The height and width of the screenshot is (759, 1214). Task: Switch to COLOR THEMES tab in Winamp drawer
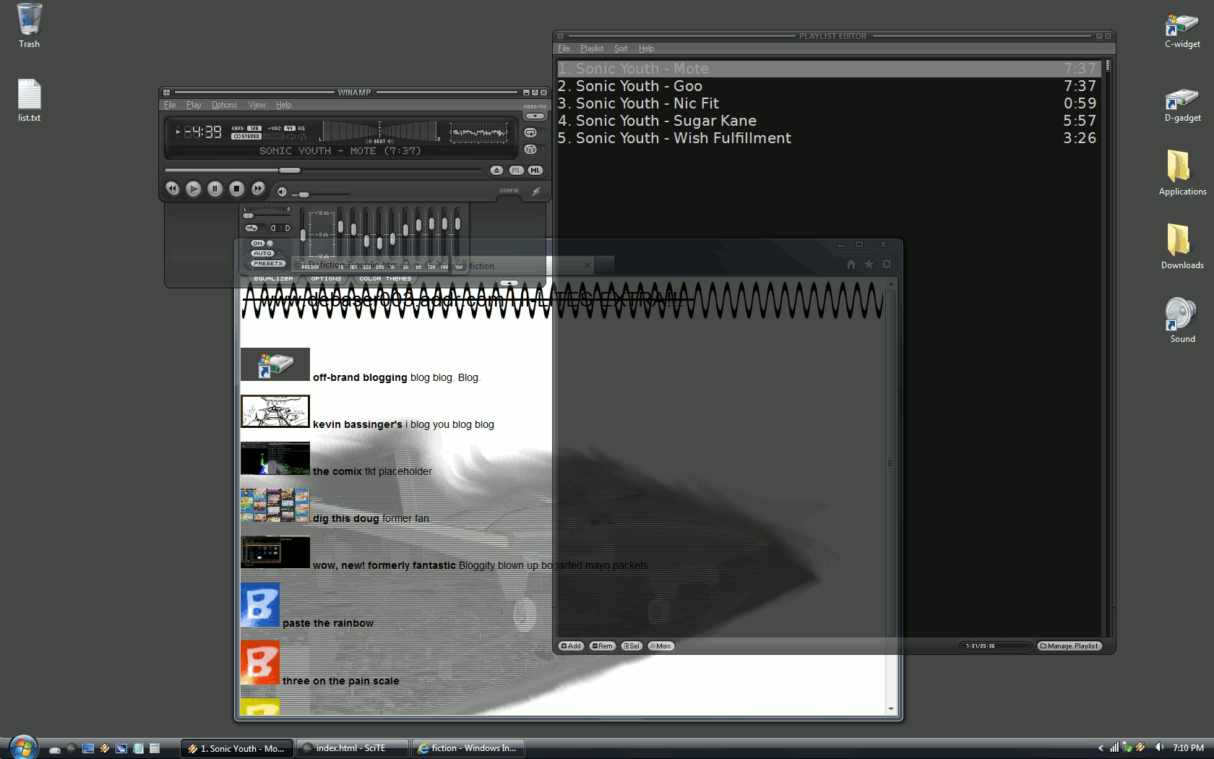tap(385, 279)
